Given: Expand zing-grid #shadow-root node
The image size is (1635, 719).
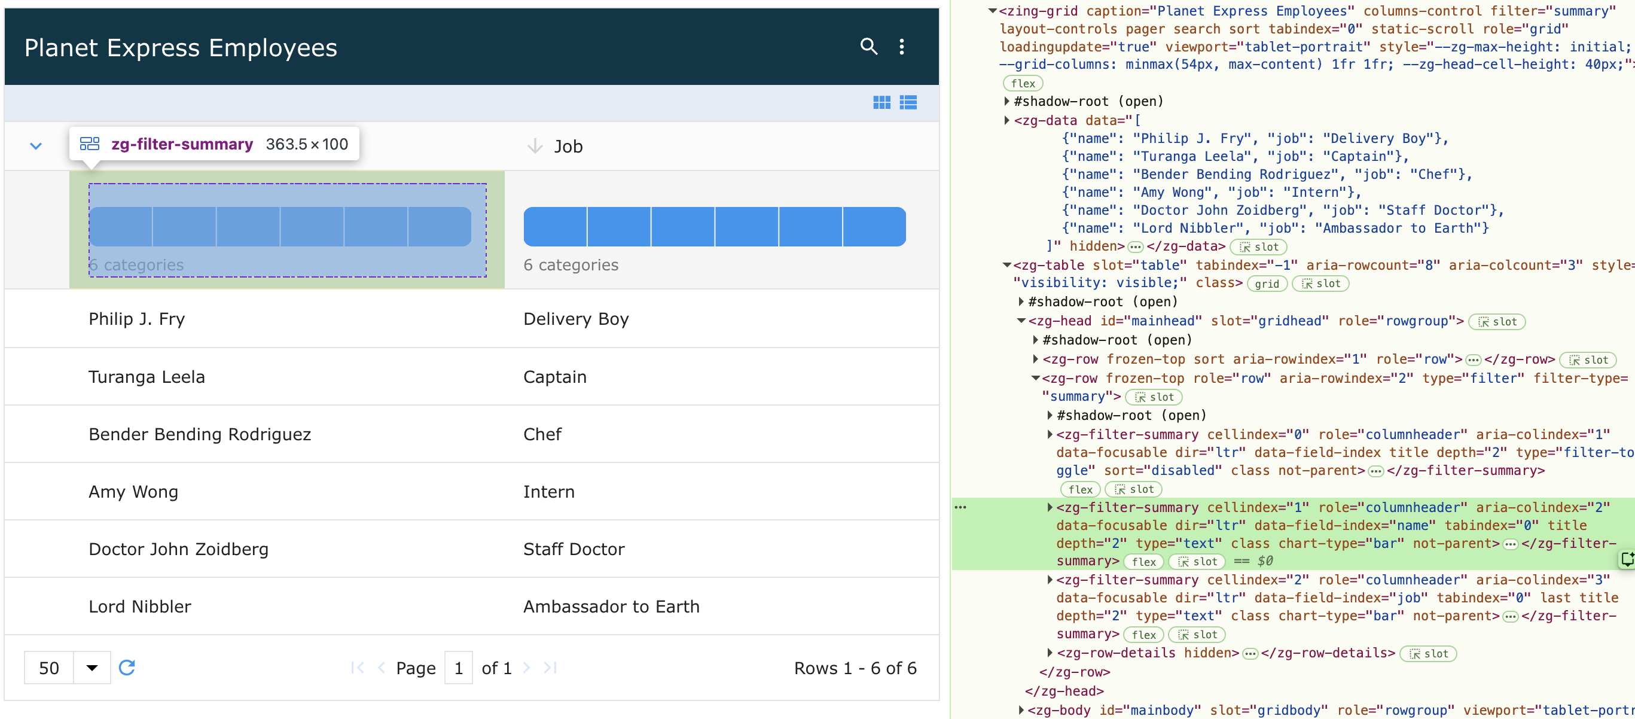Looking at the screenshot, I should pyautogui.click(x=1006, y=101).
